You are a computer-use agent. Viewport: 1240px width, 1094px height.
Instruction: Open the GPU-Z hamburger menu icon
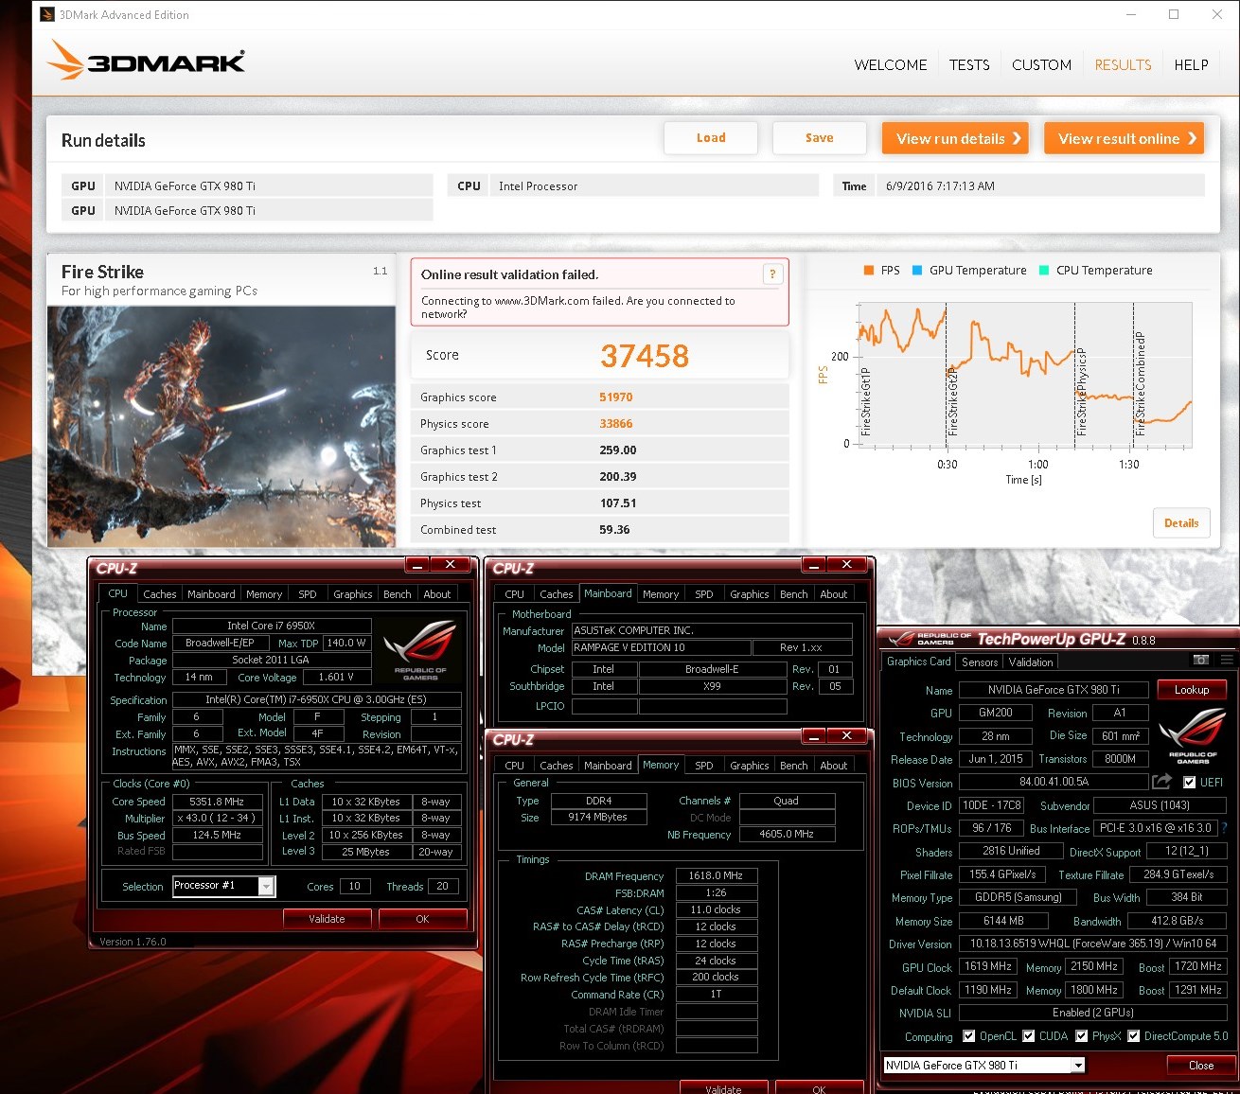tap(1227, 660)
